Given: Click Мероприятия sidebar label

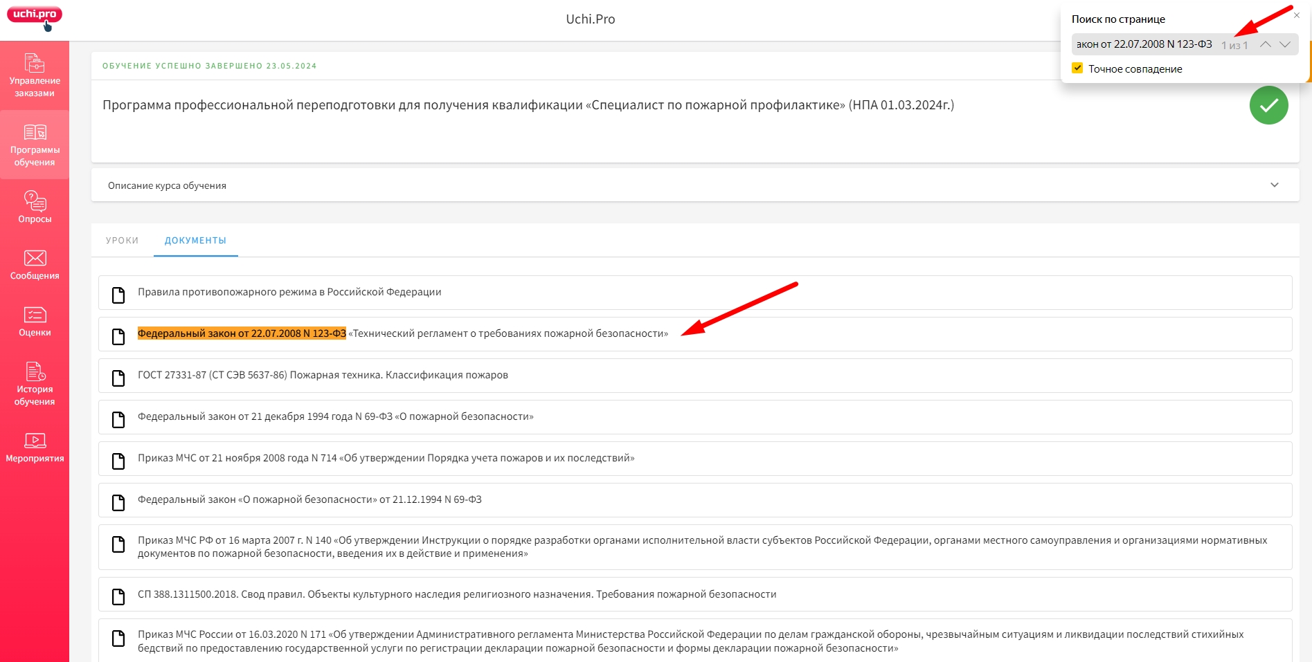Looking at the screenshot, I should (35, 459).
